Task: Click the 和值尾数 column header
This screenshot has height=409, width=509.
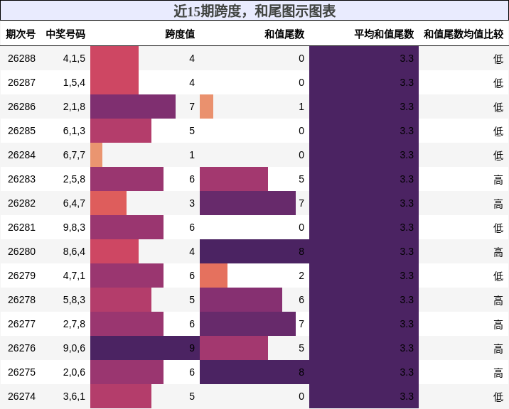Action: point(284,34)
